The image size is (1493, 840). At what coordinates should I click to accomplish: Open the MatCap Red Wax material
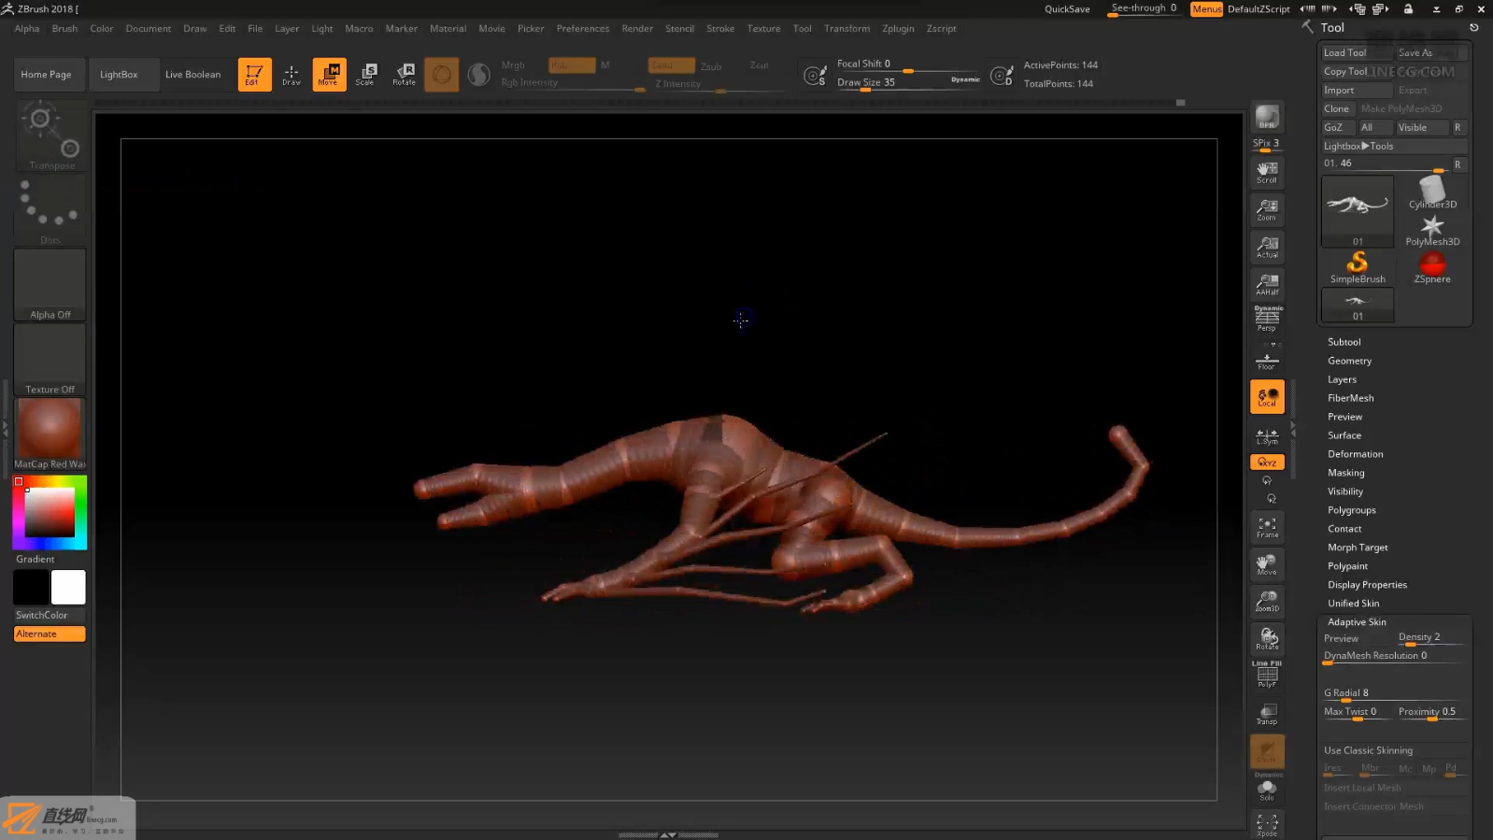[x=50, y=434]
